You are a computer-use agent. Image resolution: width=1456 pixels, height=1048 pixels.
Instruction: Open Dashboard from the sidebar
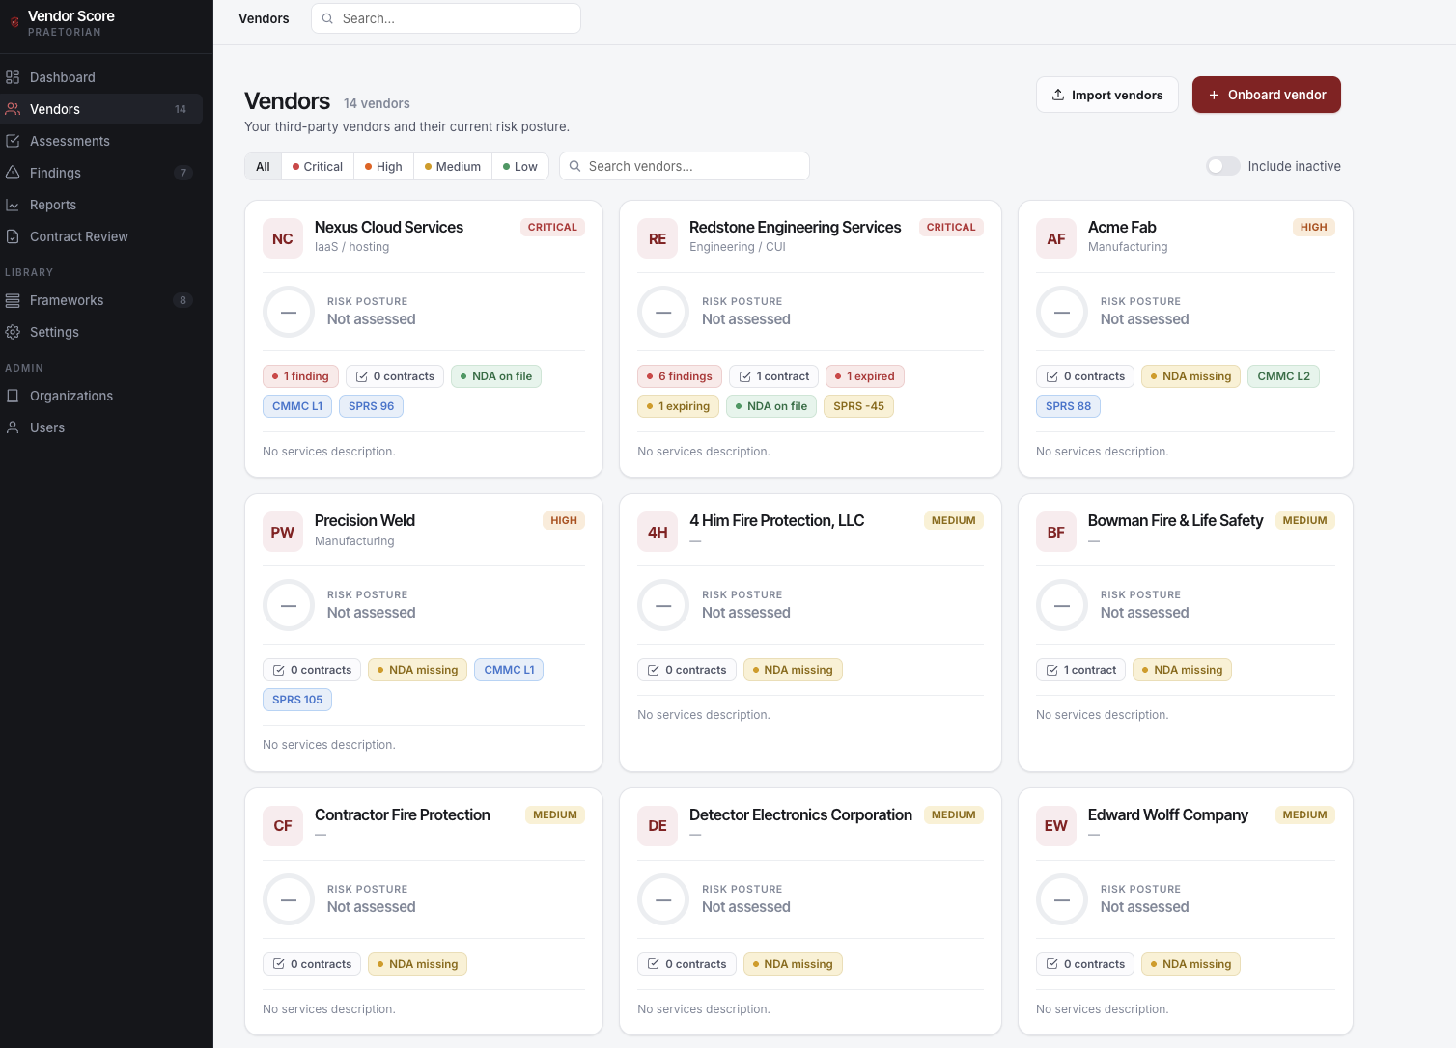pos(101,77)
